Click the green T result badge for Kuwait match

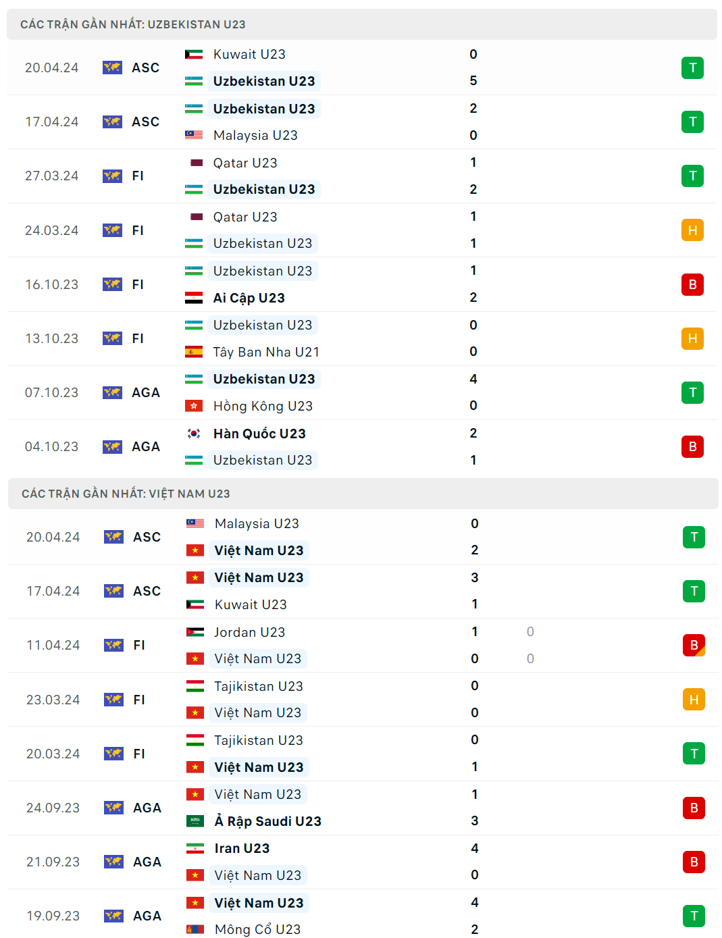tap(692, 68)
